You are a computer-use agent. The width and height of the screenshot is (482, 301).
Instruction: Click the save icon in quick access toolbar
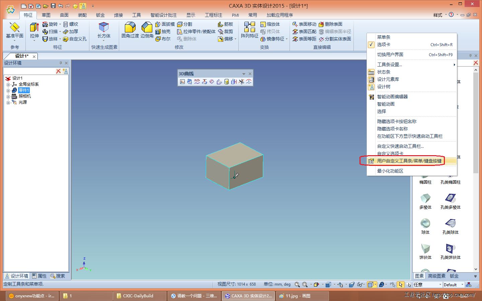(x=53, y=6)
